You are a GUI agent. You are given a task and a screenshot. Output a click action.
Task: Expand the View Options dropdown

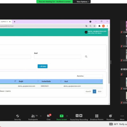83,2
